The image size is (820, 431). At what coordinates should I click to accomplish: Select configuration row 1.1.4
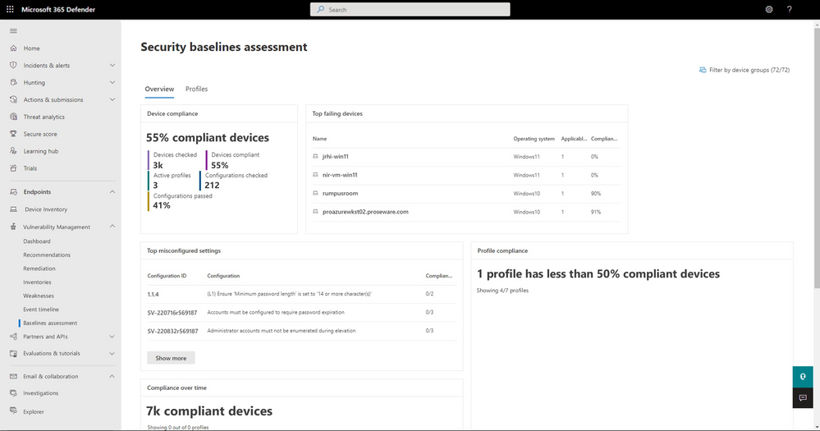pyautogui.click(x=301, y=294)
